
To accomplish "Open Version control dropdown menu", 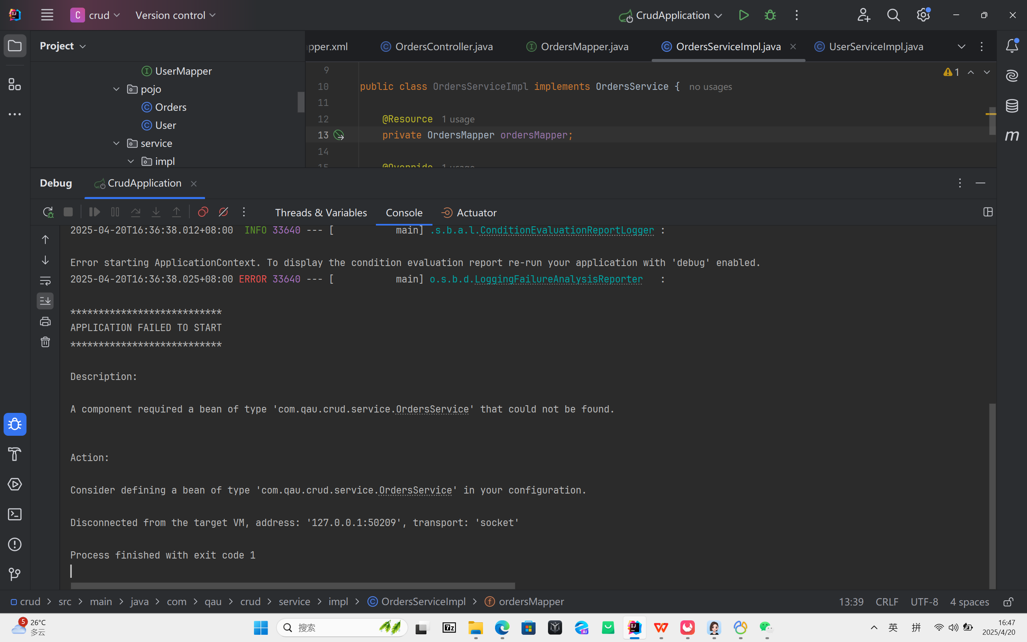I will [x=175, y=15].
